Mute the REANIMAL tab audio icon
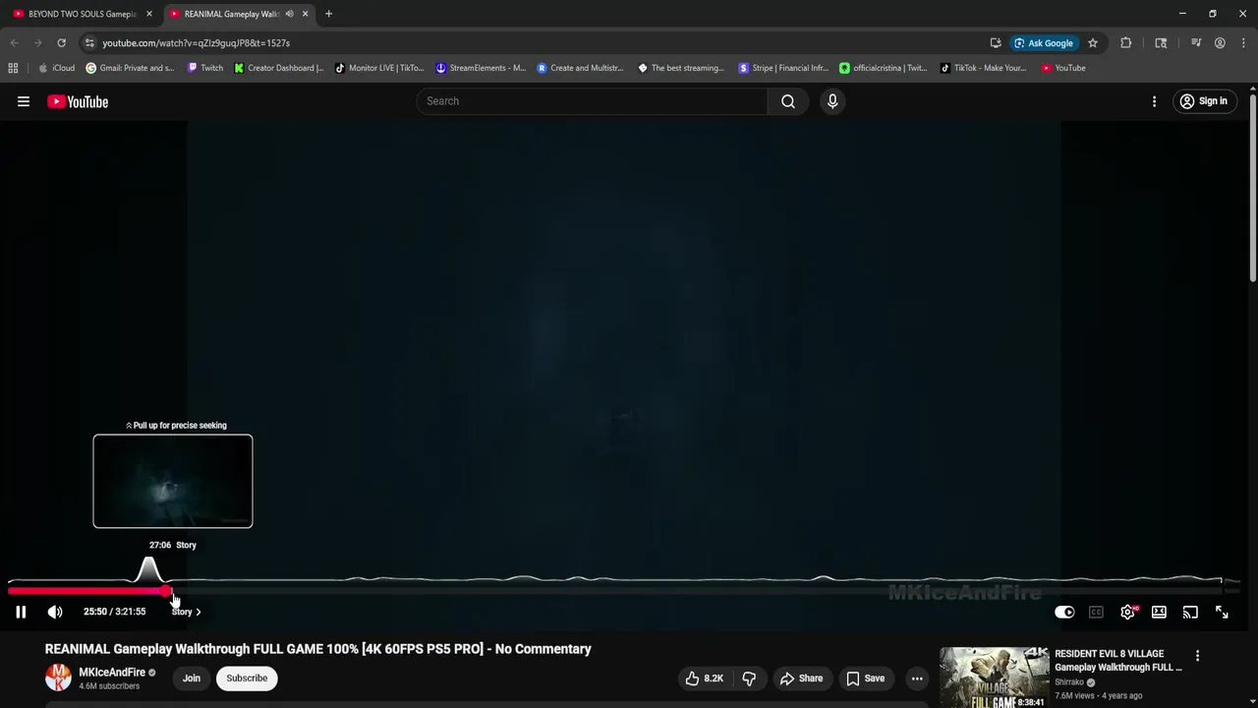1258x708 pixels. [x=289, y=14]
